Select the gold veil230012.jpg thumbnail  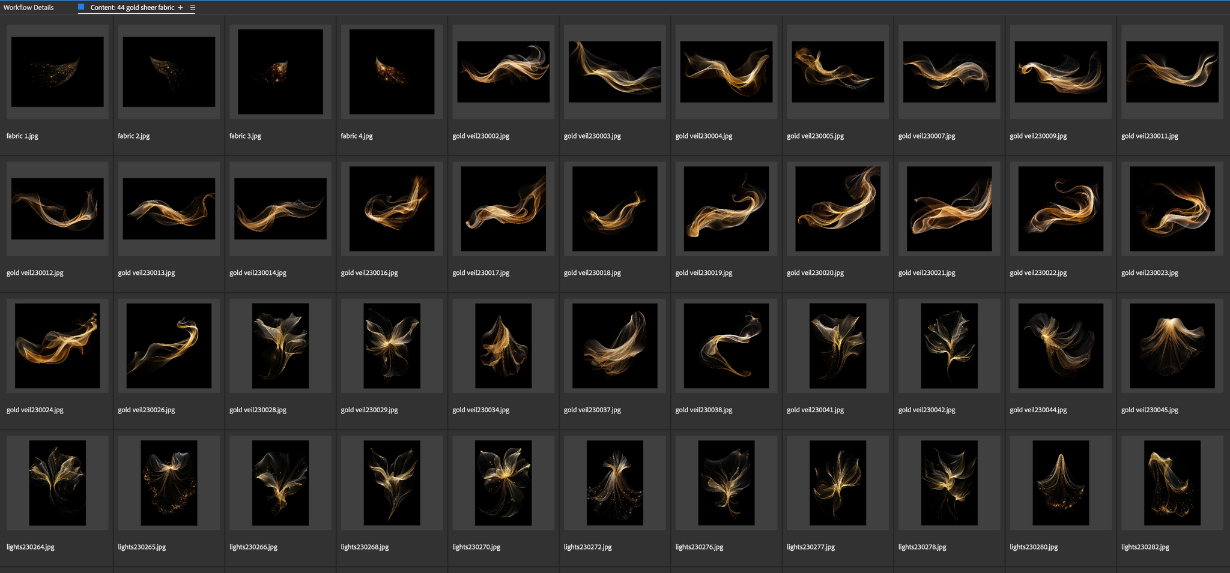[x=58, y=209]
